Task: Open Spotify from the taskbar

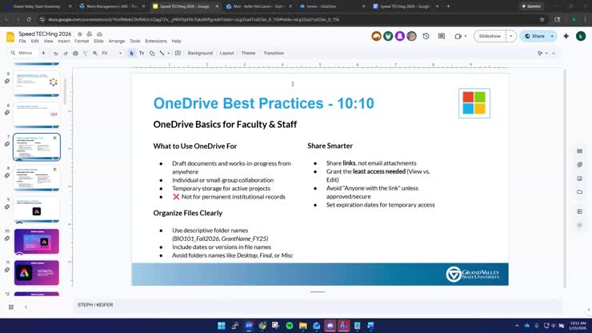Action: click(x=290, y=326)
